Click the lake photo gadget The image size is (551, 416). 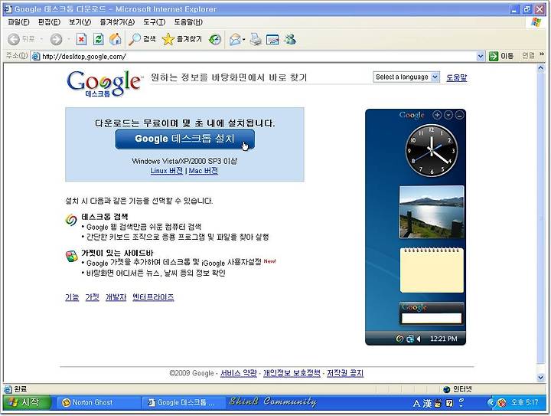[432, 212]
